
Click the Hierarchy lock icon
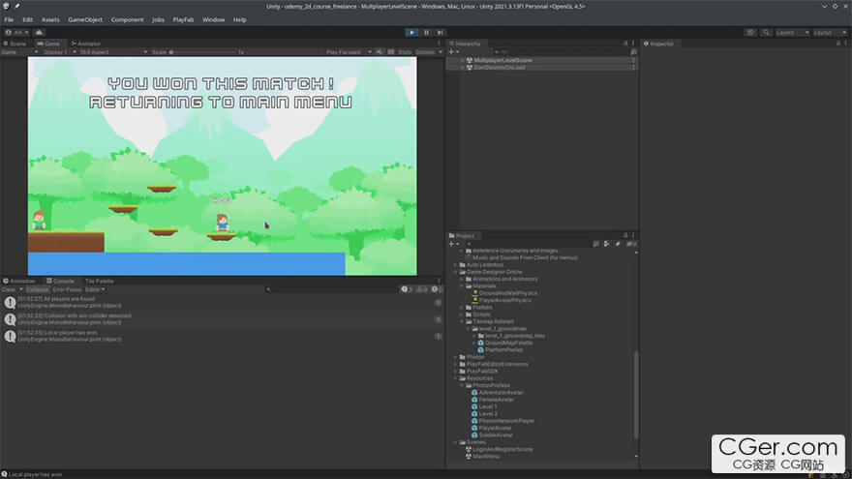click(625, 44)
